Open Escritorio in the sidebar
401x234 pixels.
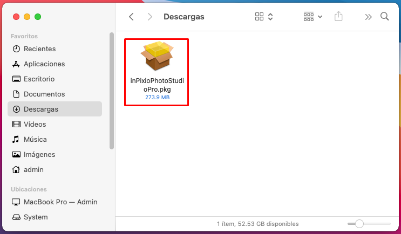coord(55,79)
